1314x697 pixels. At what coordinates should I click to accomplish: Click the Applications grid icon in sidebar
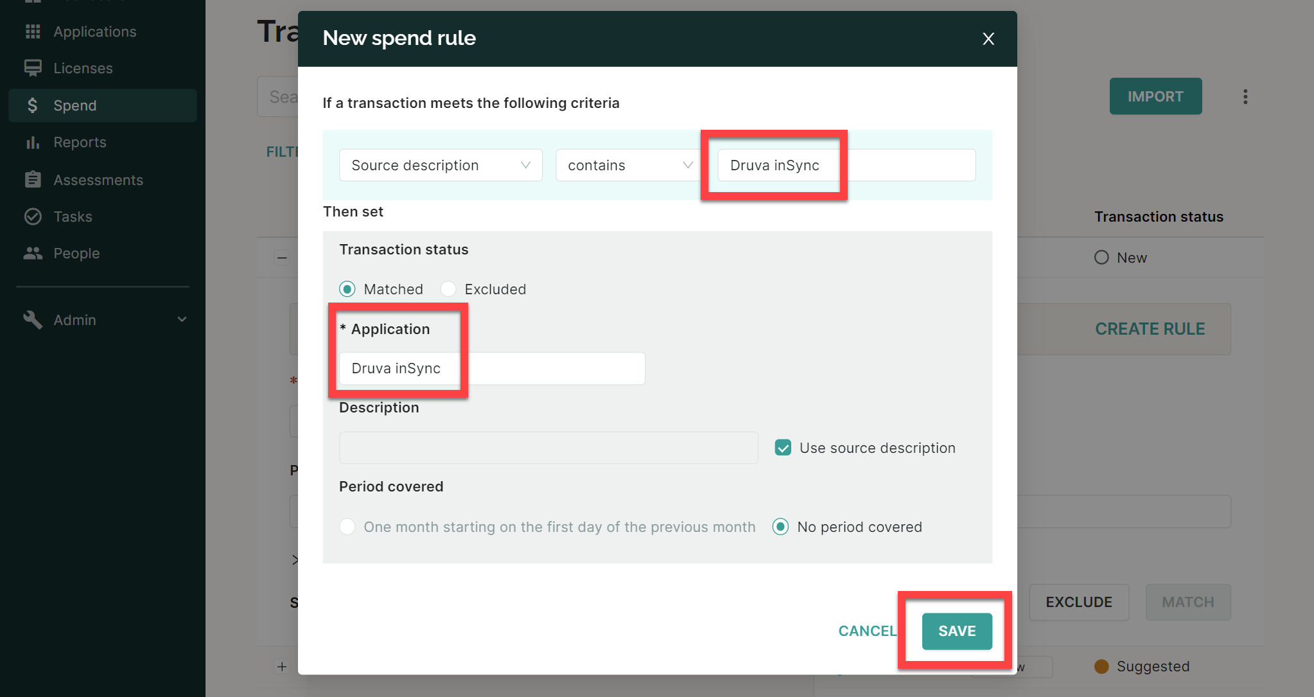click(x=33, y=31)
